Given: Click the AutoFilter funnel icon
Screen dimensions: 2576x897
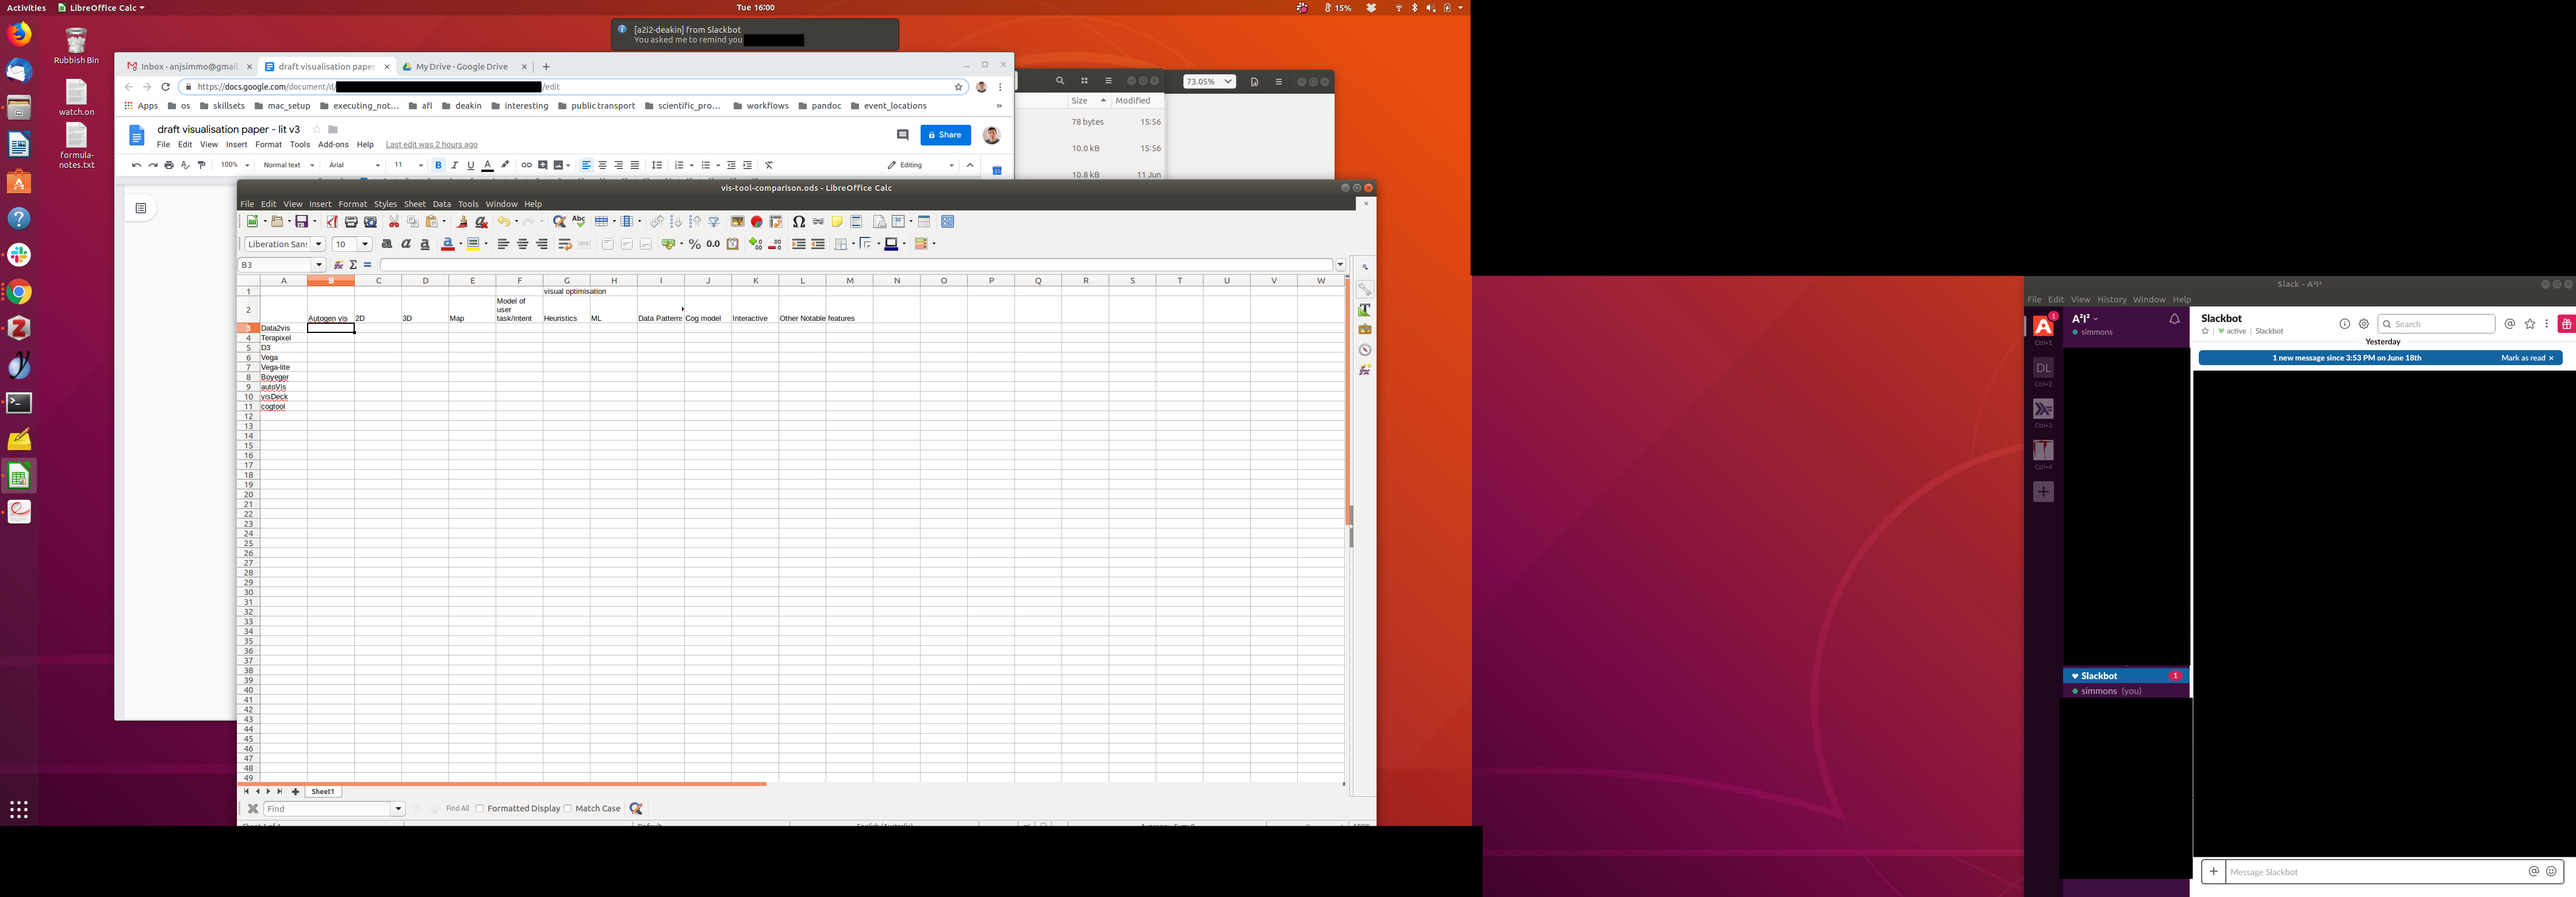Looking at the screenshot, I should point(714,222).
